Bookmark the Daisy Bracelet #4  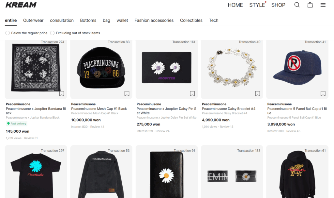[258, 94]
